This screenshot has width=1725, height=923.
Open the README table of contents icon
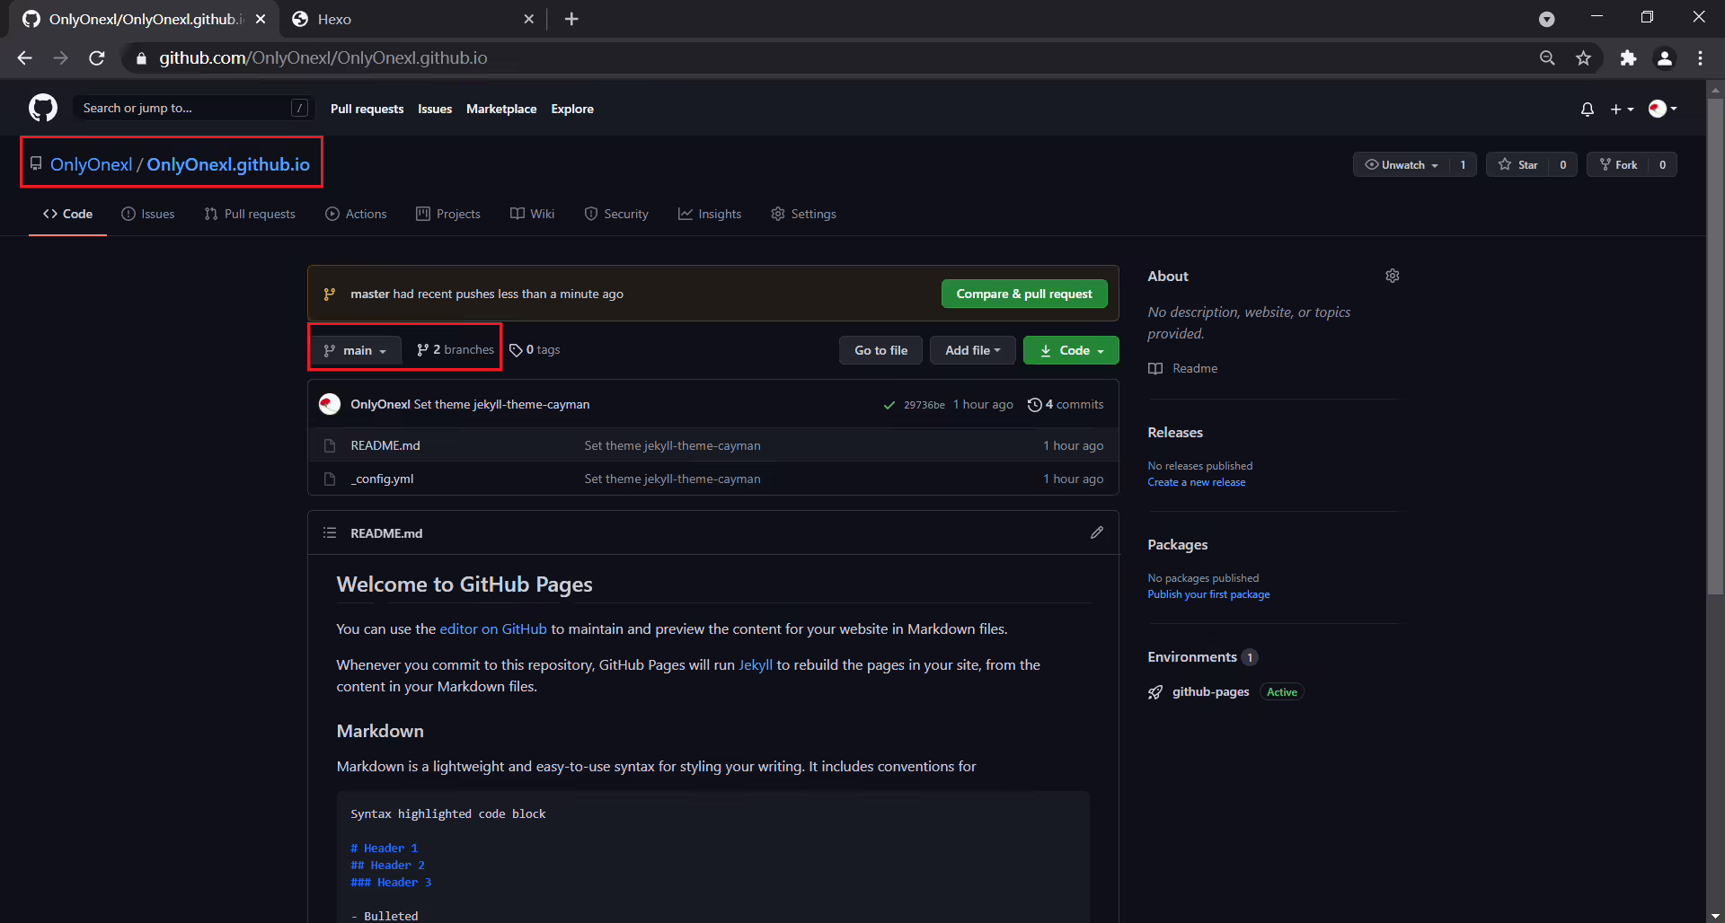click(330, 532)
